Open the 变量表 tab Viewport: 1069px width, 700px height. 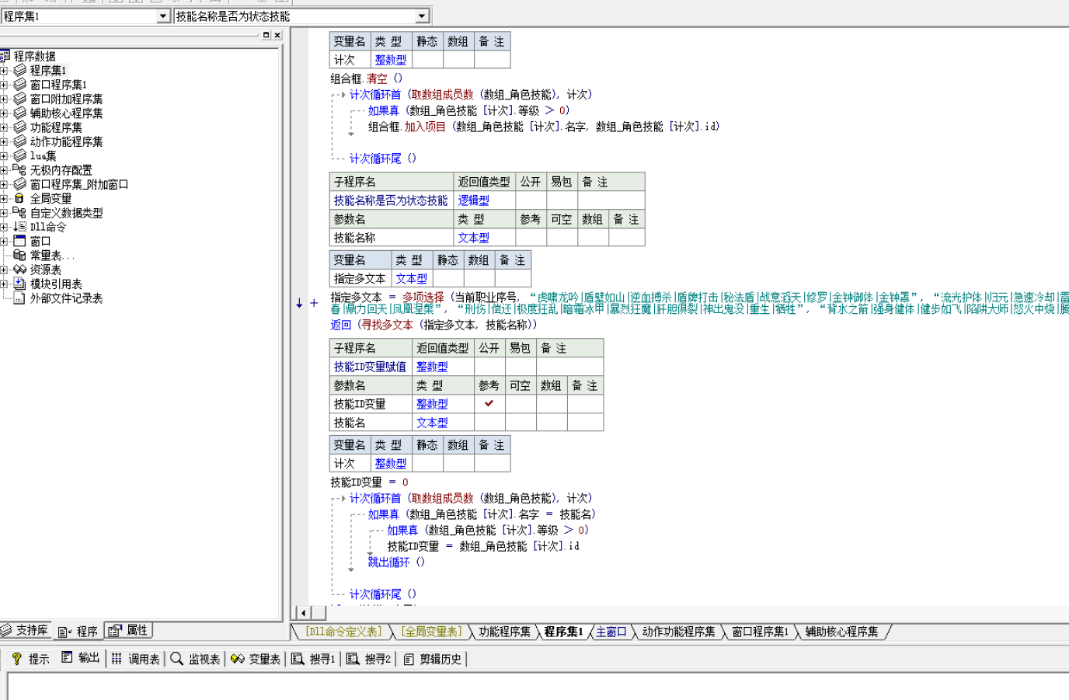click(x=256, y=659)
